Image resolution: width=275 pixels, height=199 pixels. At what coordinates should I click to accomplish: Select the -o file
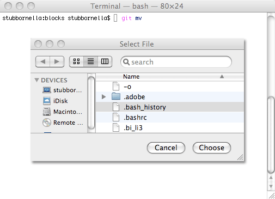tap(170, 87)
